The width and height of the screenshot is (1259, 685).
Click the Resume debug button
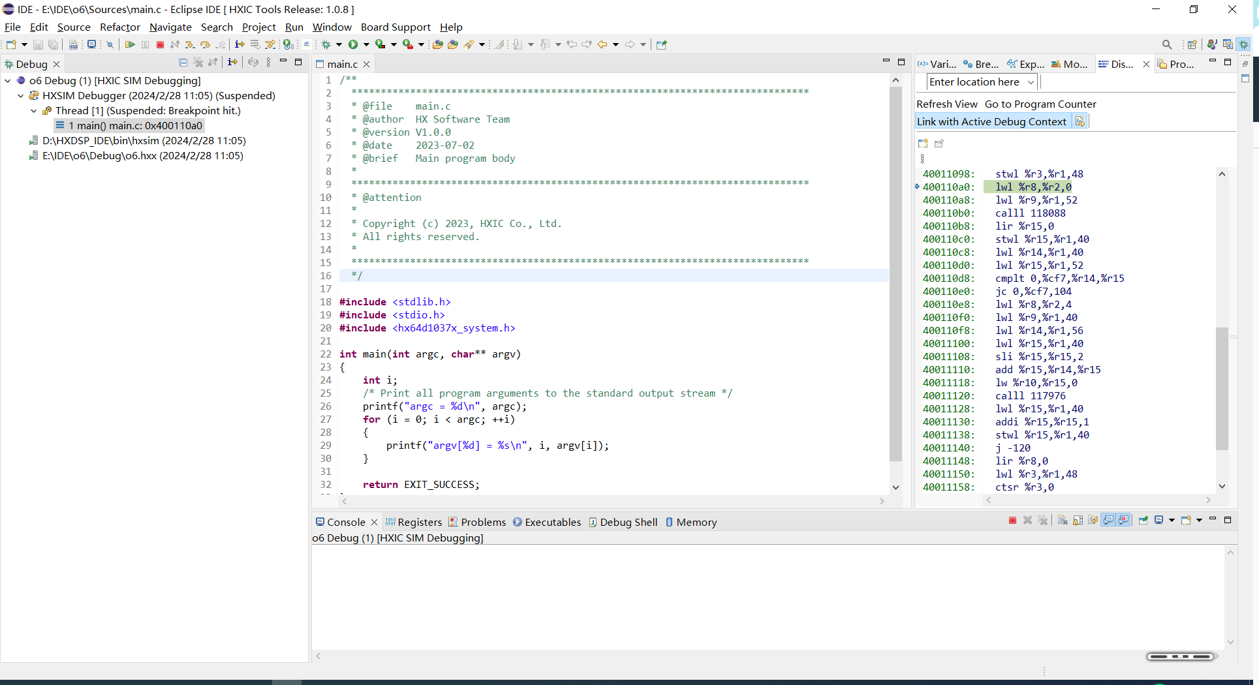(x=130, y=44)
